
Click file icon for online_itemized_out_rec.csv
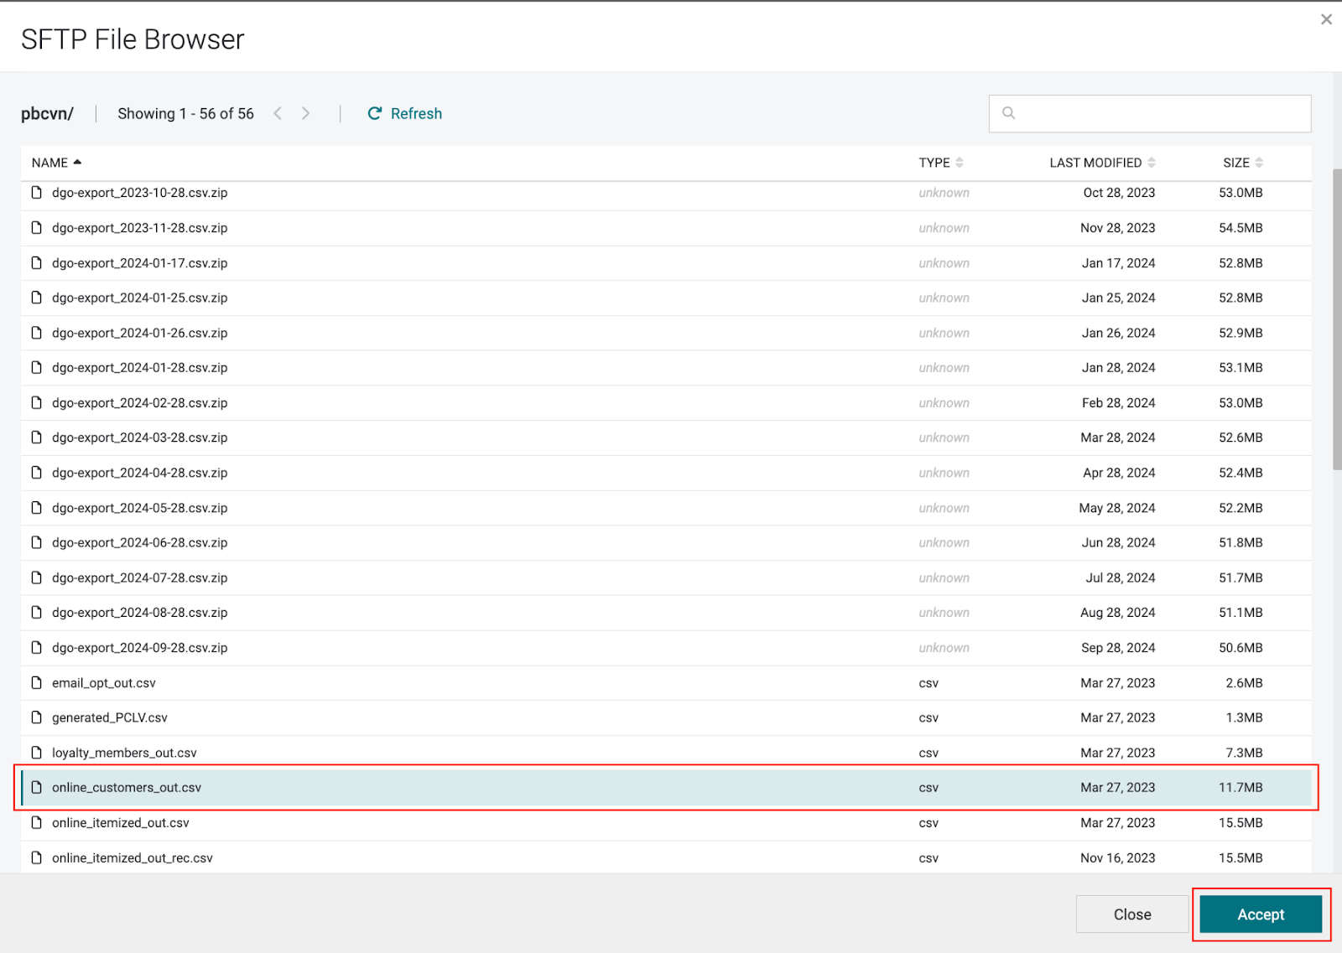point(36,858)
